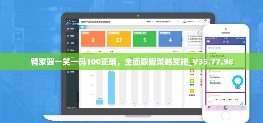This screenshot has height=123, width=263.
Task: Open the headset support icon in header
Action: [200, 22]
